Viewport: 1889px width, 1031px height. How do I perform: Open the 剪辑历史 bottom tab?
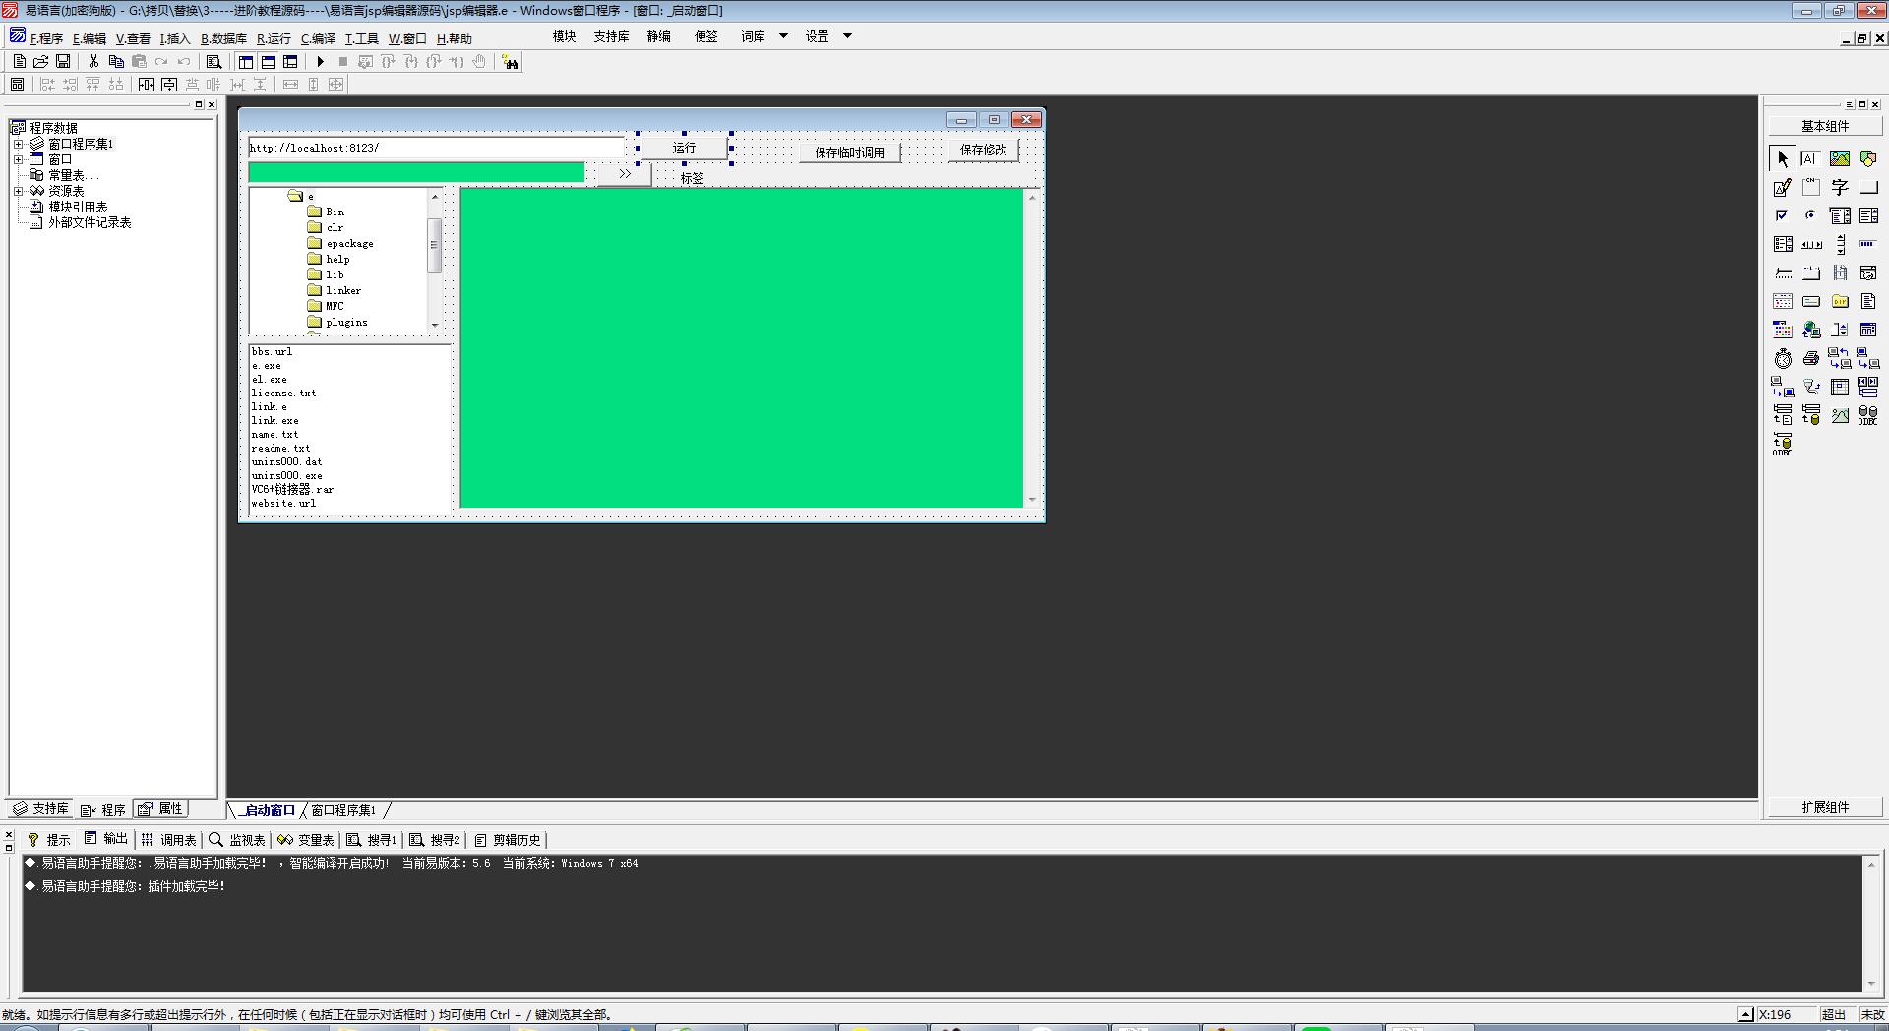[x=508, y=840]
